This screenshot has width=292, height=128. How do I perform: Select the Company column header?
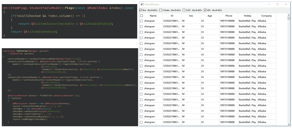[x=266, y=16]
